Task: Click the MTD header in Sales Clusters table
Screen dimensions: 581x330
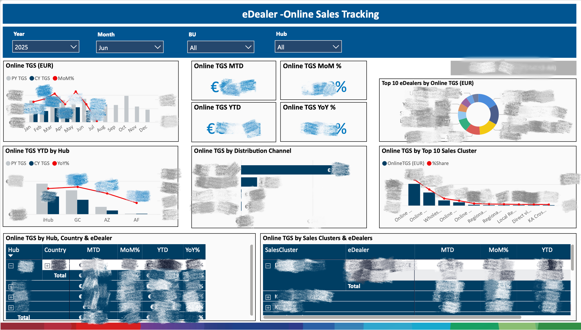Action: (x=447, y=250)
